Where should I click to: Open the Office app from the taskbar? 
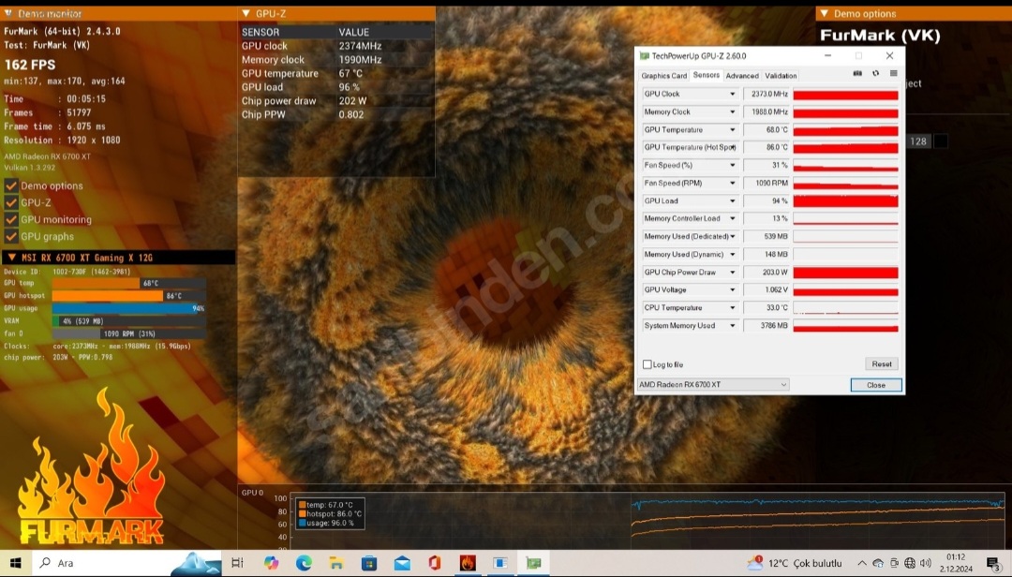point(435,563)
